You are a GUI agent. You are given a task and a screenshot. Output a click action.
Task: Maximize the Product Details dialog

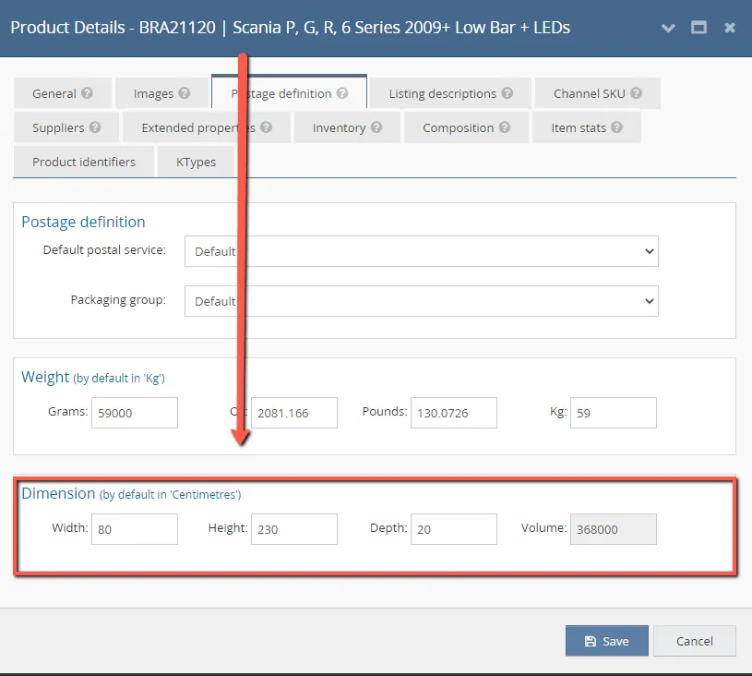698,28
